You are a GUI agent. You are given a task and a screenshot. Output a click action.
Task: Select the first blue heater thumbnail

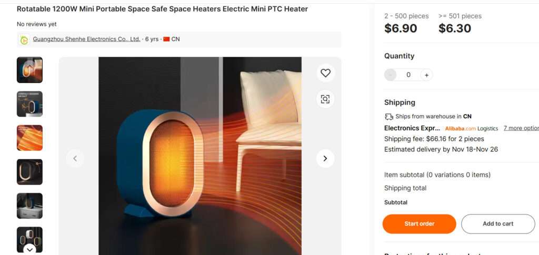[x=29, y=70]
